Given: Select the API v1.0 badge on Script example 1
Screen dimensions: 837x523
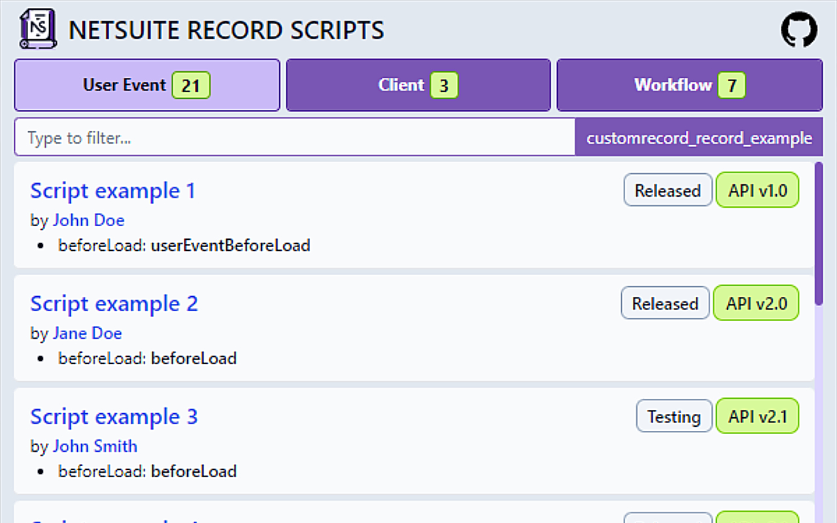Looking at the screenshot, I should point(757,190).
